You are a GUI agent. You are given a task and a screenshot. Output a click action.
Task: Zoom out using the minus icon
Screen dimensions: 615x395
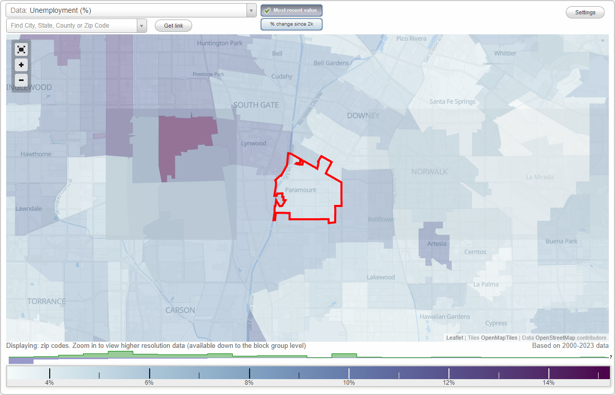pyautogui.click(x=21, y=80)
